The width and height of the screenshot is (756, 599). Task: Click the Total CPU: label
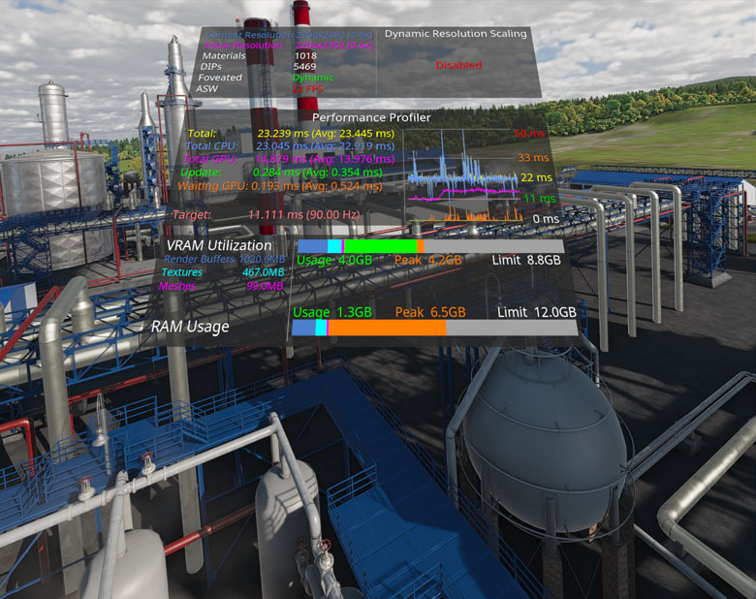(x=211, y=146)
